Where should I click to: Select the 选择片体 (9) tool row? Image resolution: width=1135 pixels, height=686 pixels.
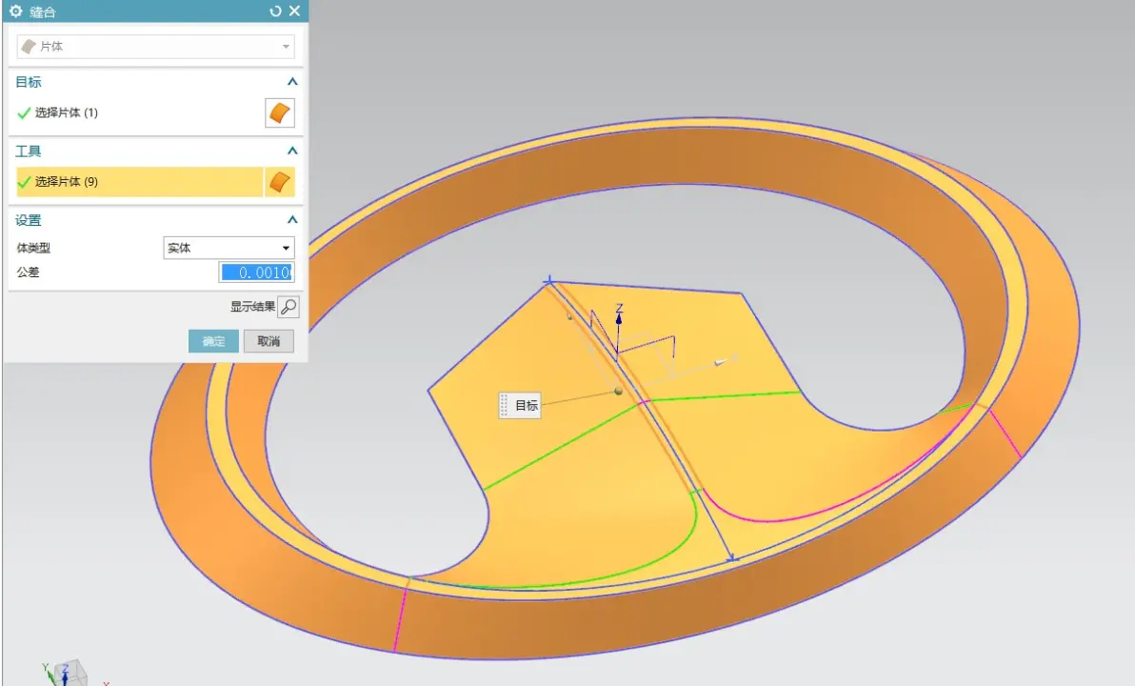click(x=140, y=182)
